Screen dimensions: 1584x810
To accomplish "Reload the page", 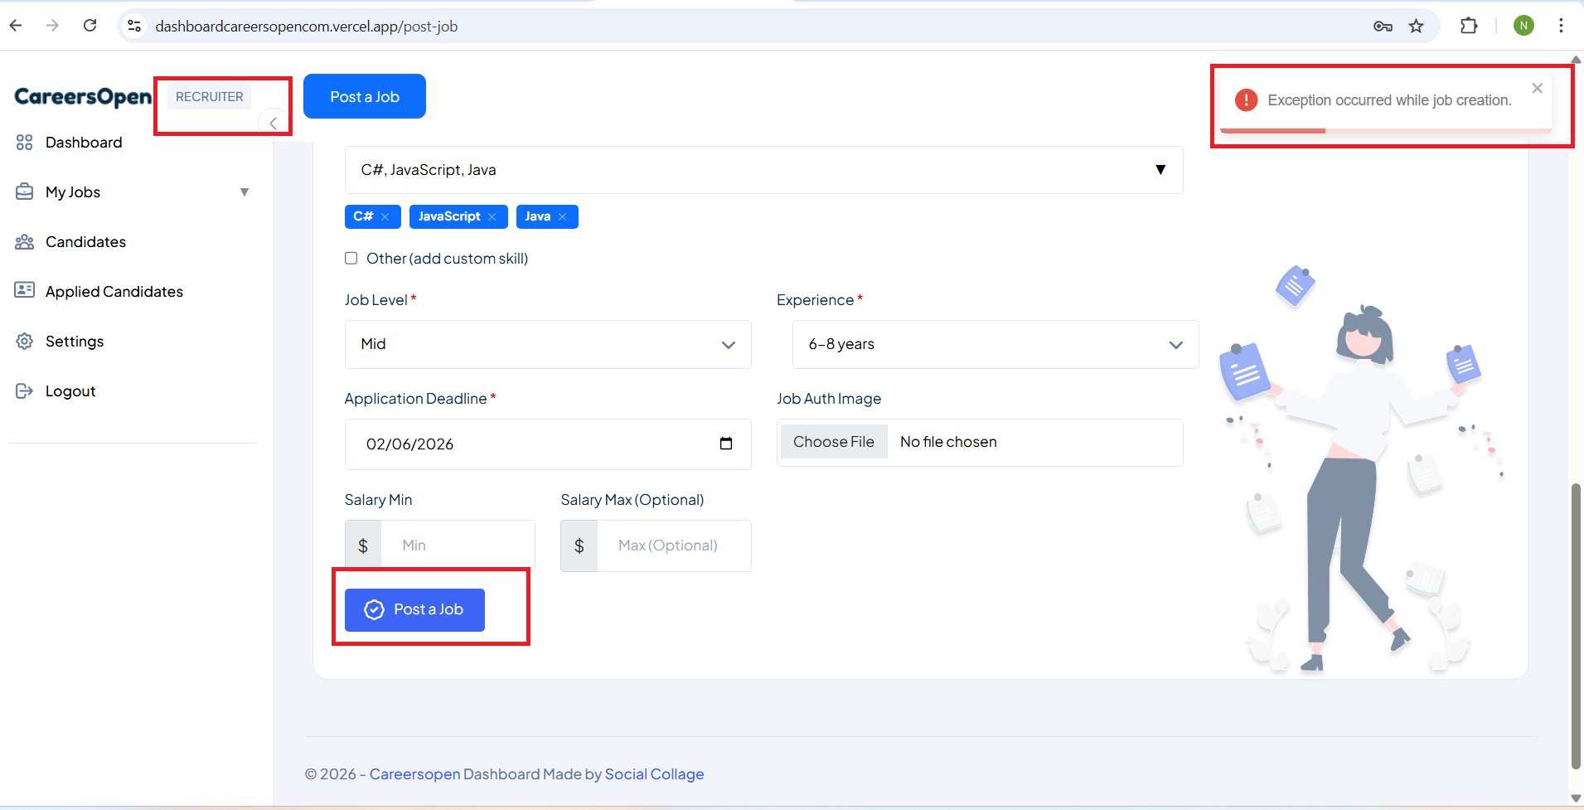I will pos(90,26).
